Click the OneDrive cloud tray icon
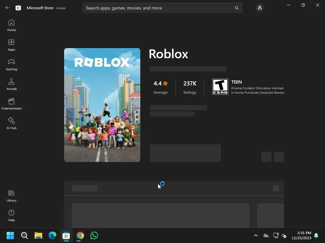The height and width of the screenshot is (243, 325). [266, 235]
